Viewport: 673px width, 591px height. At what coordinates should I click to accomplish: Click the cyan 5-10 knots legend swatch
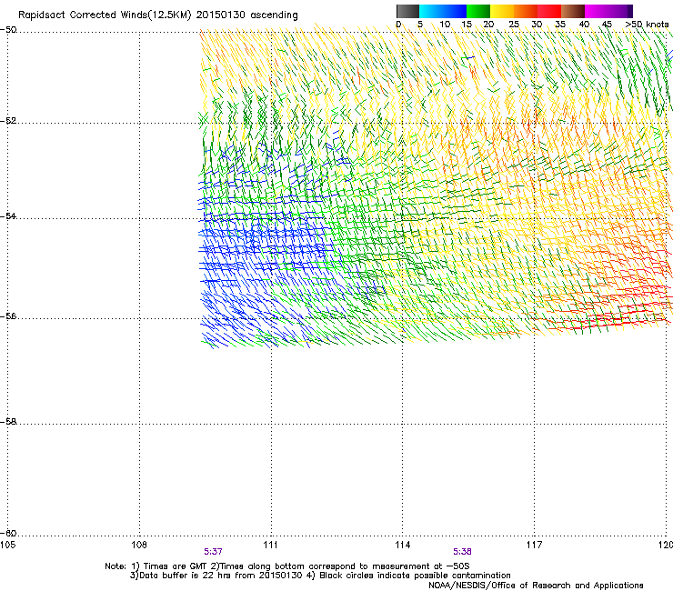point(431,11)
